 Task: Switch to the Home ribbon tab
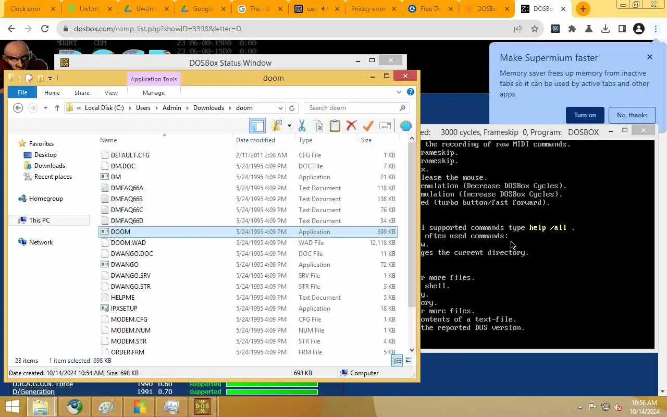[x=52, y=93]
